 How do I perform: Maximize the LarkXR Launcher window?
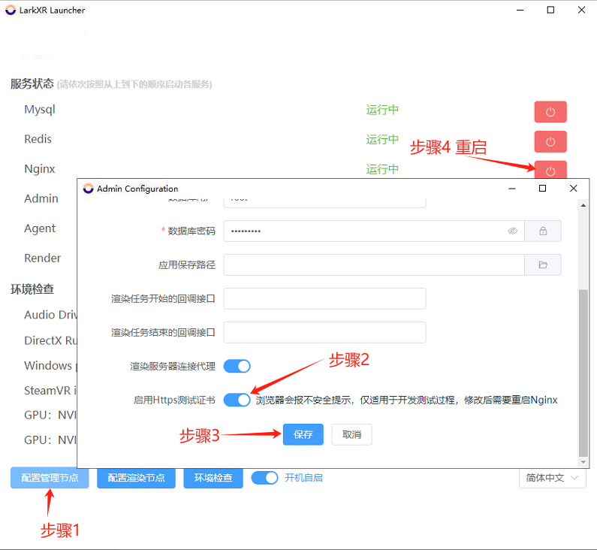click(550, 10)
